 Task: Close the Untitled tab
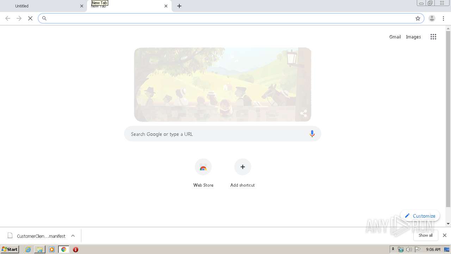coord(82,6)
